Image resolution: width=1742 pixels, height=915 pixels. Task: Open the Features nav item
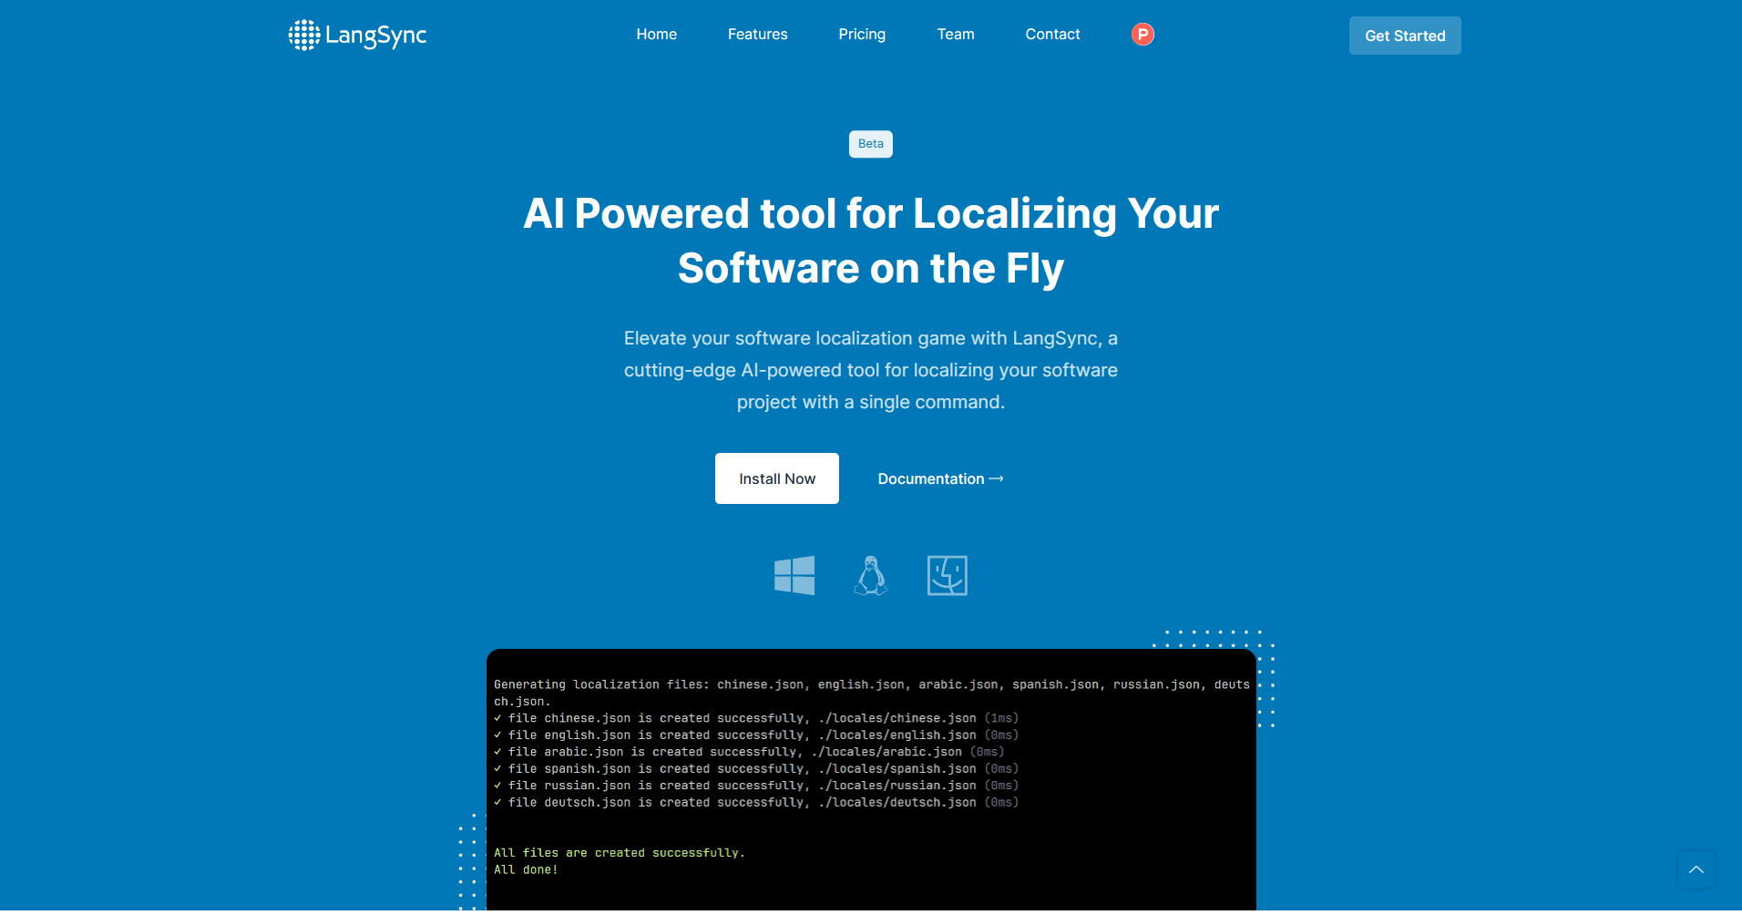pyautogui.click(x=757, y=34)
